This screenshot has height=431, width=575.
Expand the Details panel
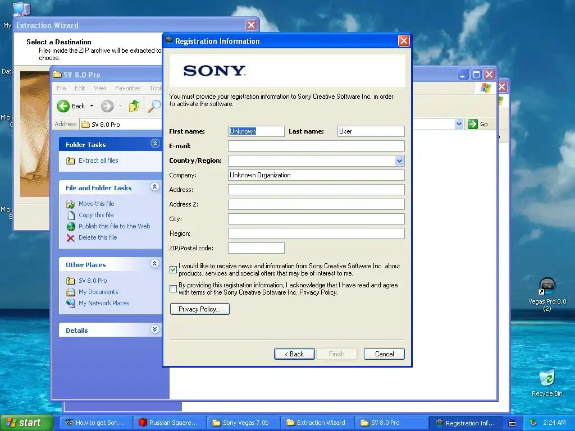(155, 329)
